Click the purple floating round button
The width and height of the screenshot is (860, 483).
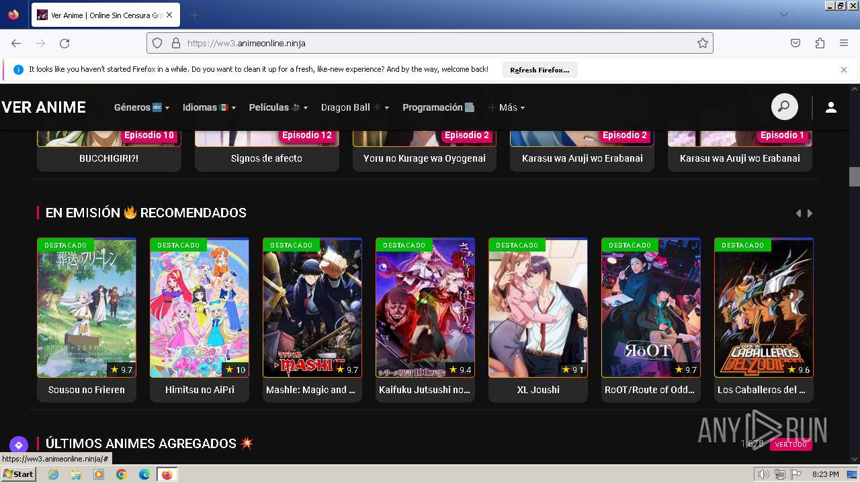pos(18,445)
